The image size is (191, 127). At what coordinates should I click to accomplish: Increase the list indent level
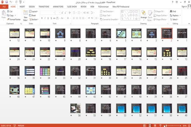(x=88, y=13)
